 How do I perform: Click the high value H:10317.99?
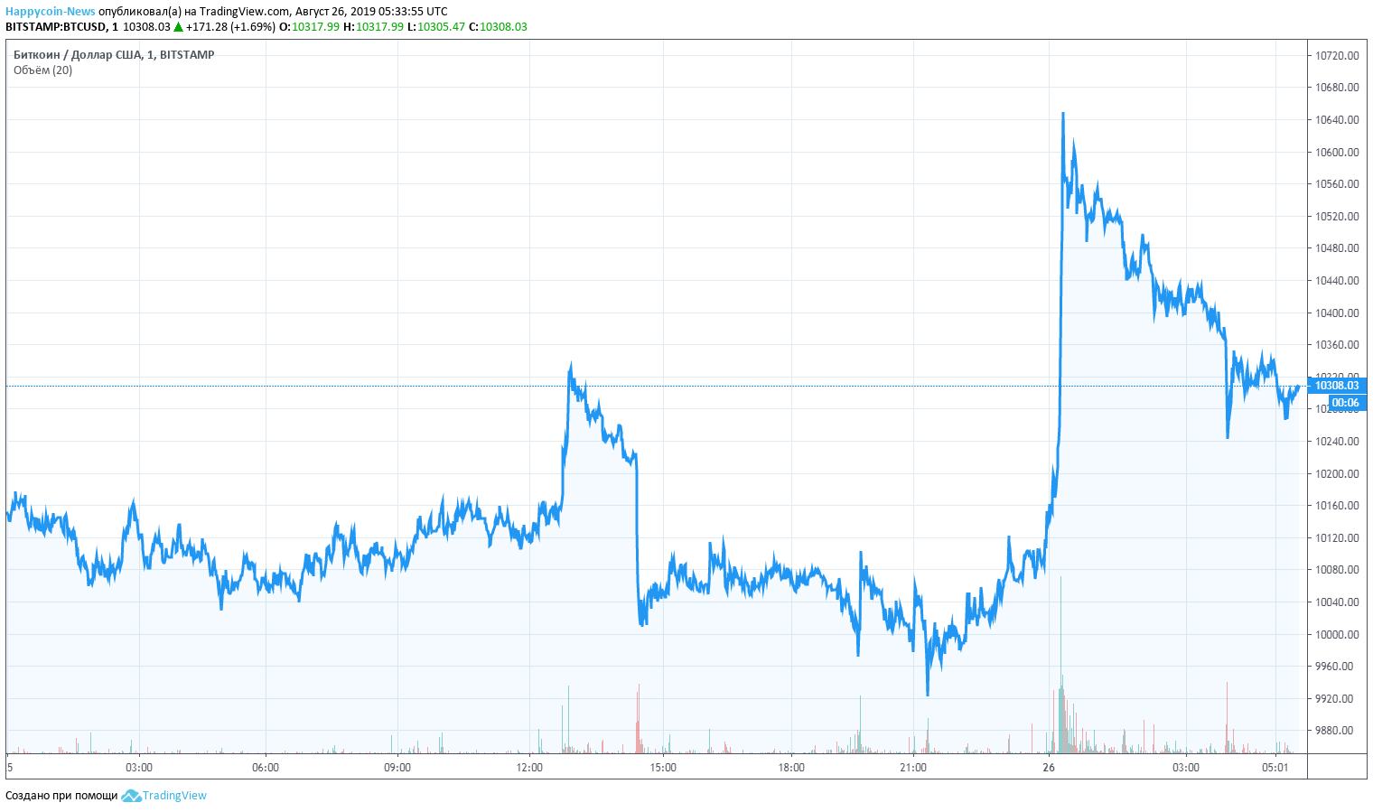tap(372, 27)
